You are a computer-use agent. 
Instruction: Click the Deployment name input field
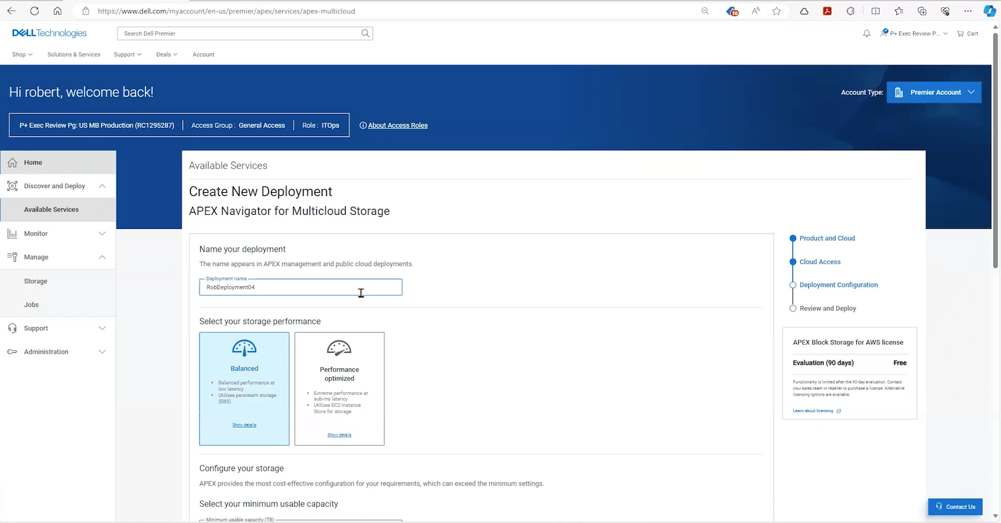pos(300,287)
